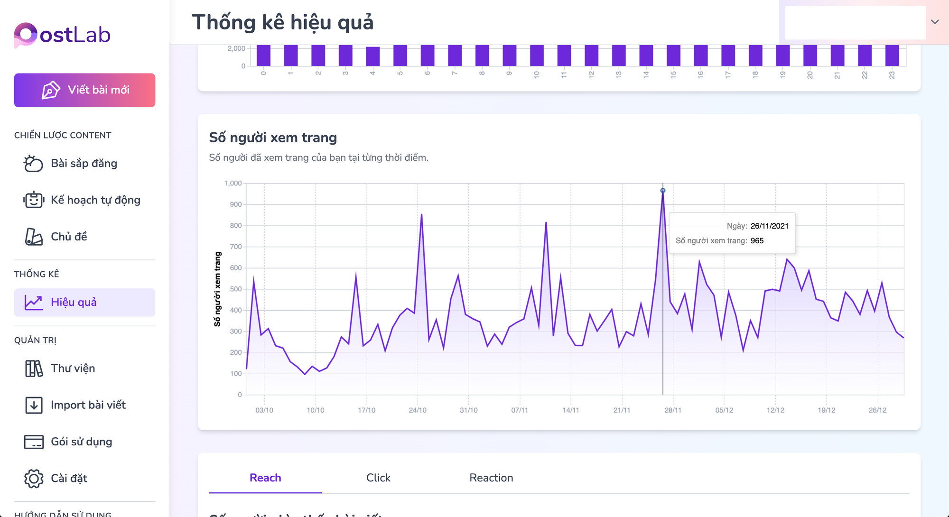Click the trend chart icon for Hiệu quả
Viewport: 949px width, 517px height.
click(34, 303)
